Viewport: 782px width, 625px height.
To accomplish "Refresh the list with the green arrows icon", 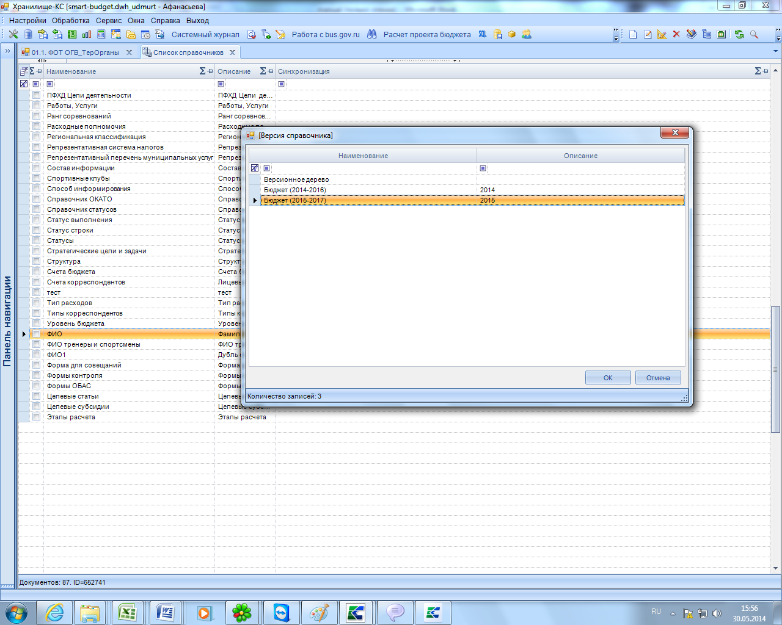I will (x=739, y=34).
